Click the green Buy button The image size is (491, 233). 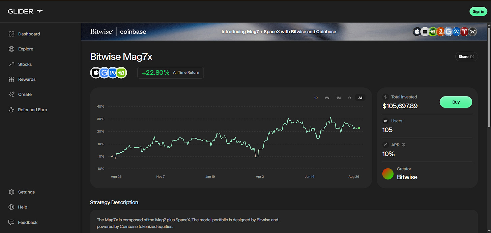tap(456, 102)
